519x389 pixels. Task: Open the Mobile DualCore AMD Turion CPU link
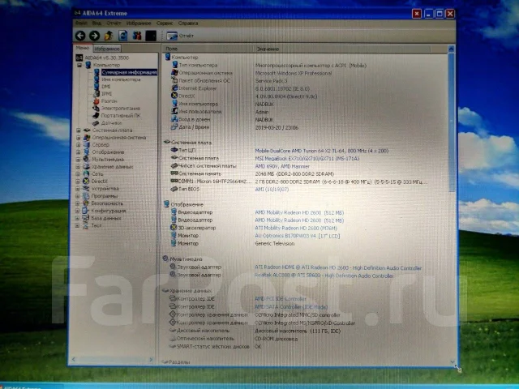point(321,151)
